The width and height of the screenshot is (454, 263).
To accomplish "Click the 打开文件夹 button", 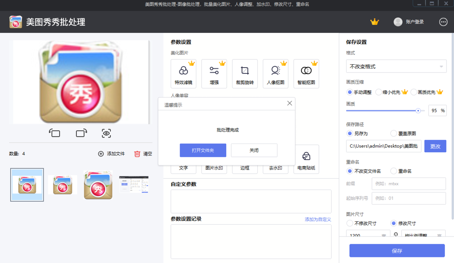I will coord(203,150).
